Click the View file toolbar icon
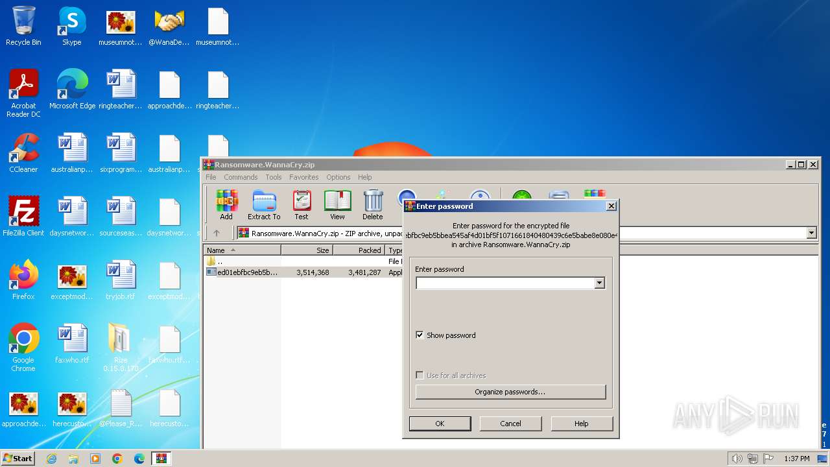Viewport: 830px width, 467px height. click(337, 205)
